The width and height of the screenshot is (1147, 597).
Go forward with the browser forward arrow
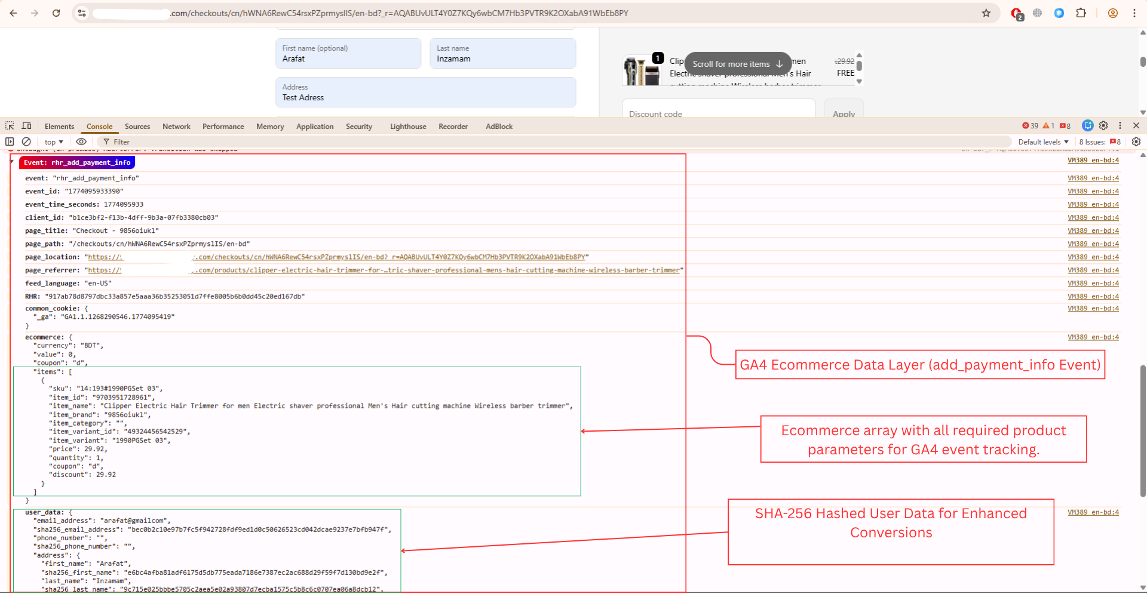pyautogui.click(x=35, y=13)
